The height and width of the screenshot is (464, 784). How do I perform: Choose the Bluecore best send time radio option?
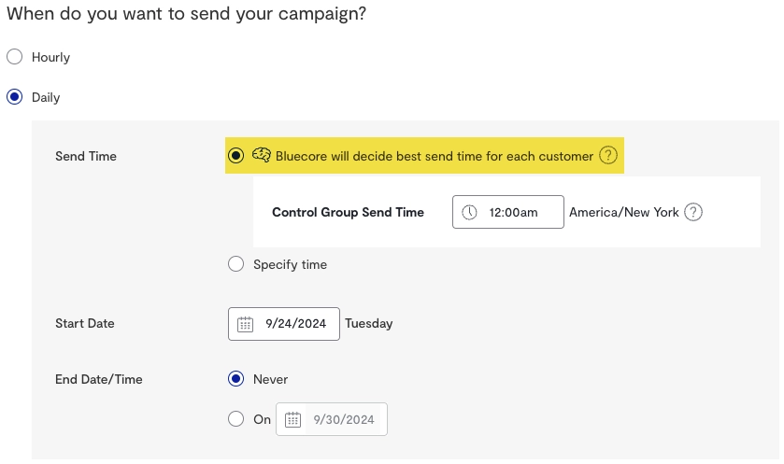click(x=236, y=155)
